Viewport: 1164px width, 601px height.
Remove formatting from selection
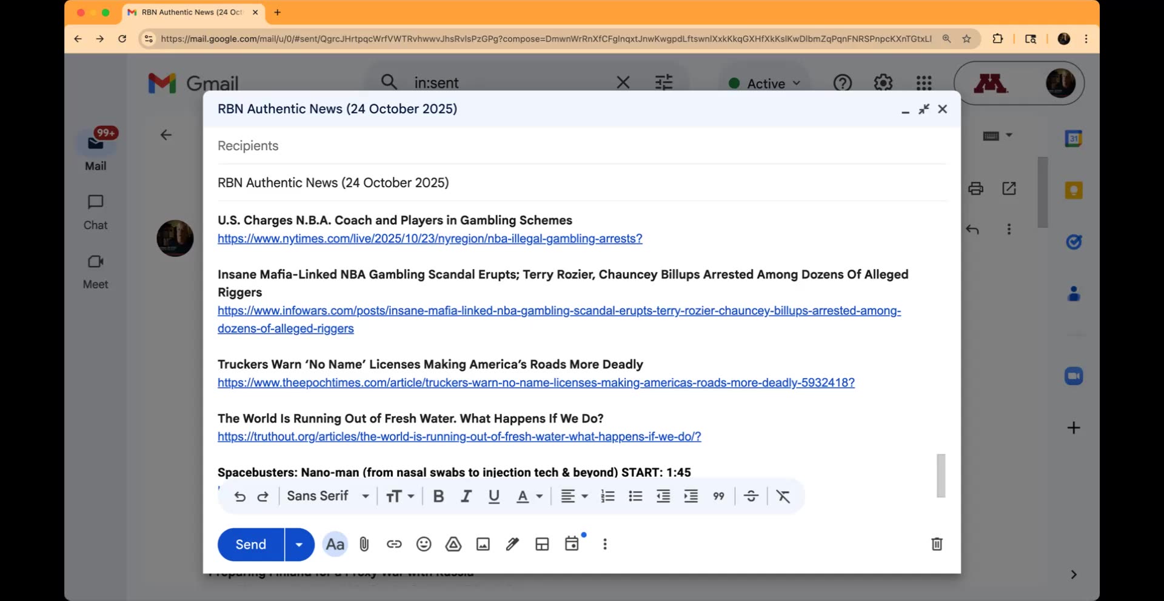click(783, 496)
